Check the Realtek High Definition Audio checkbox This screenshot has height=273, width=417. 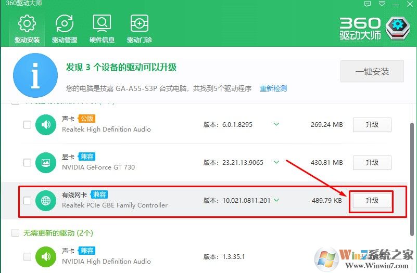(x=27, y=125)
